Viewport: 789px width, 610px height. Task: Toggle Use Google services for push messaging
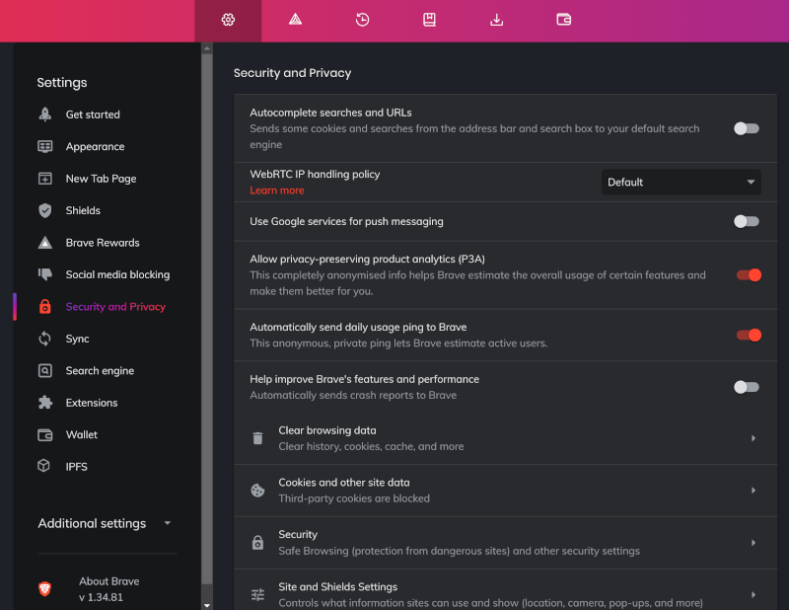[x=747, y=221]
